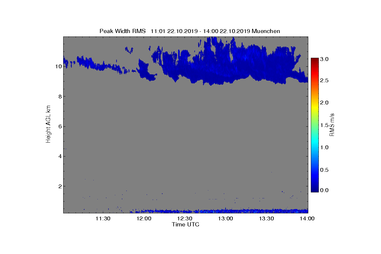This screenshot has width=381, height=254.
Task: Click the height tick label 10
Action: click(58, 67)
